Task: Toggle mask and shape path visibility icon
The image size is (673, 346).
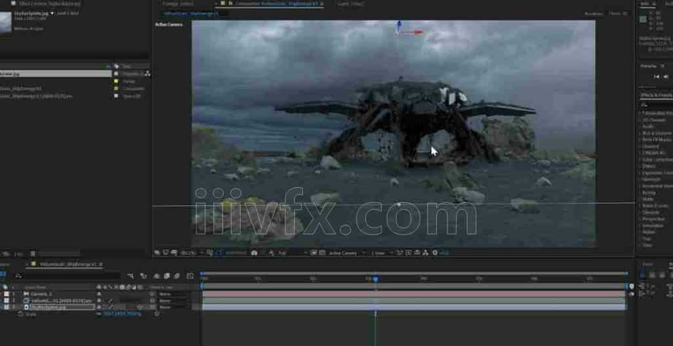Action: 218,253
